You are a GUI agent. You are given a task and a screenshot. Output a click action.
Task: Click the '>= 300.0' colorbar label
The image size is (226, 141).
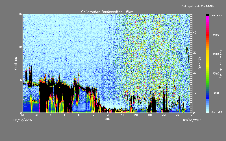tap(217, 16)
